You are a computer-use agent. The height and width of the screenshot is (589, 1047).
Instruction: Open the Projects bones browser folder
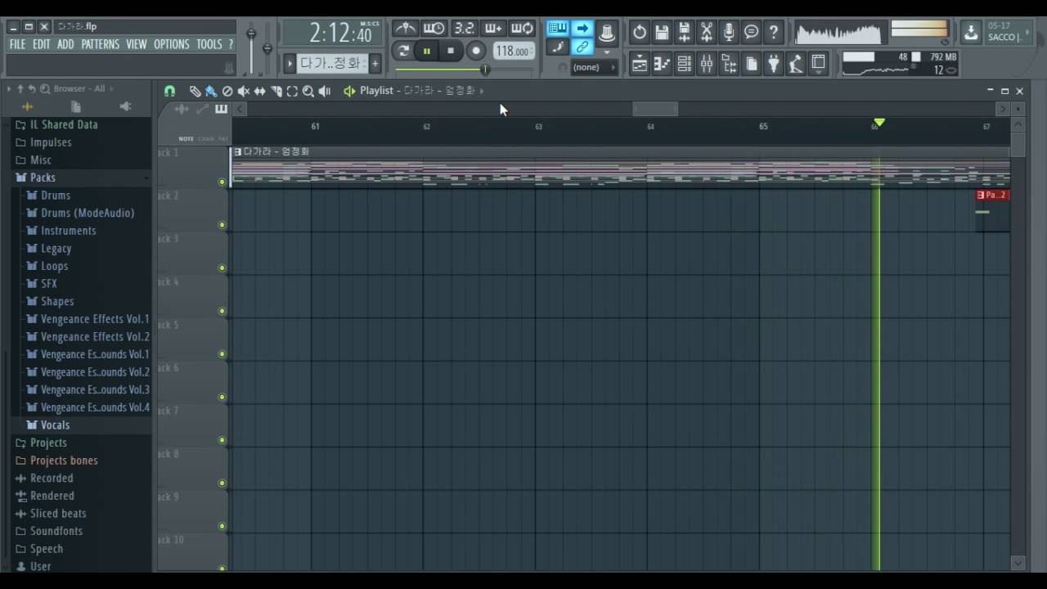(64, 461)
